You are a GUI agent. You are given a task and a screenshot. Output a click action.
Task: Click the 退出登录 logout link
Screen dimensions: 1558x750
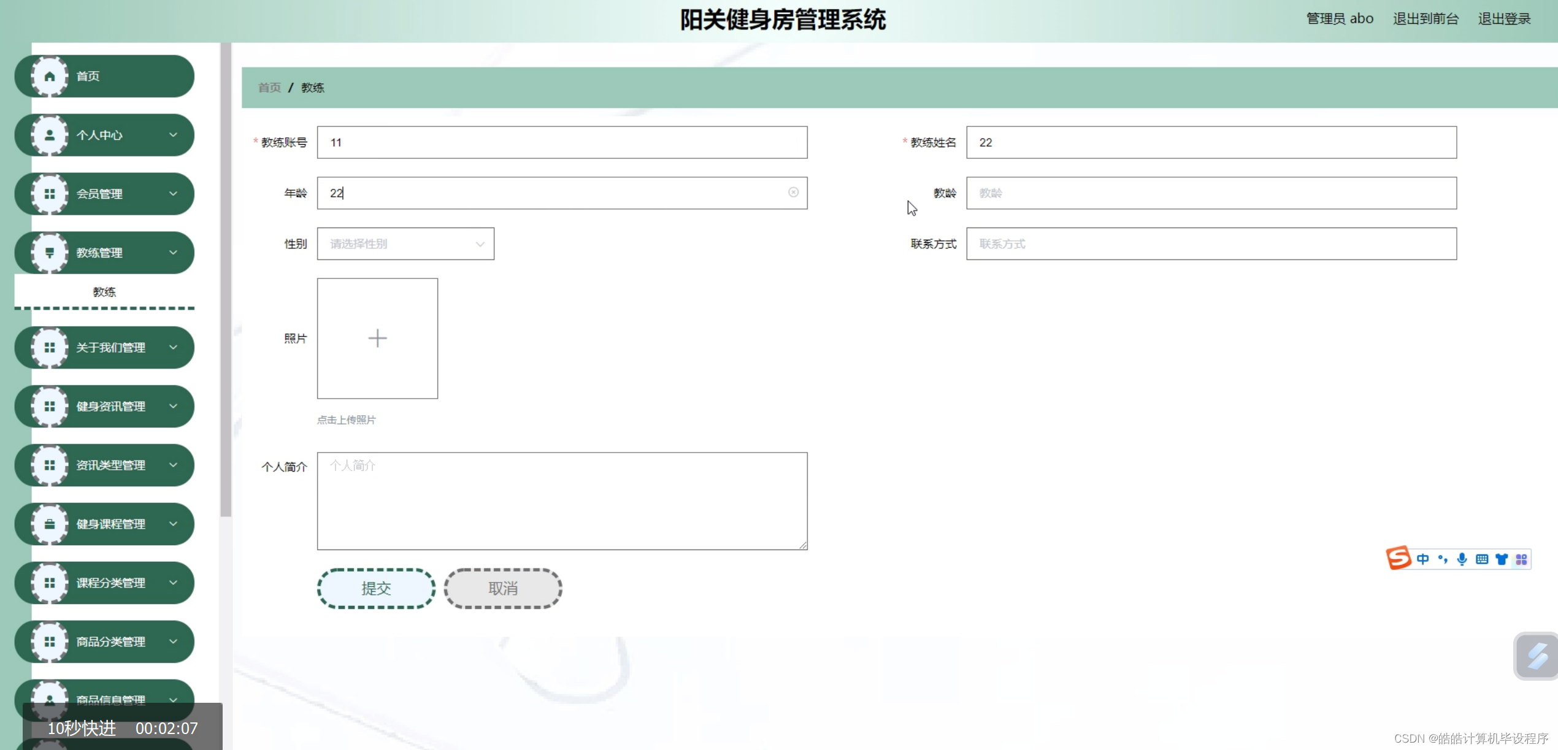coord(1504,19)
